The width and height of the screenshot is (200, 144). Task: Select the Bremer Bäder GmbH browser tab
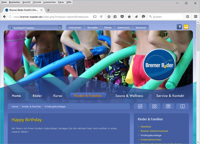point(24,10)
